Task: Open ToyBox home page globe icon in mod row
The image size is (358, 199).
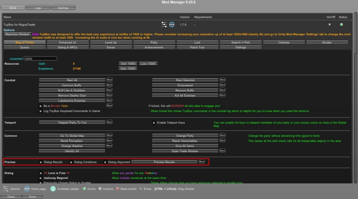Action: point(171,25)
